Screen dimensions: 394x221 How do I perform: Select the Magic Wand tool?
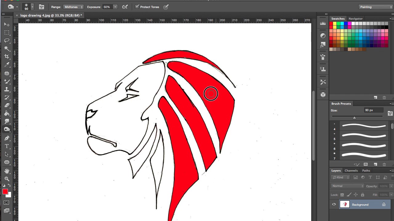point(7,48)
